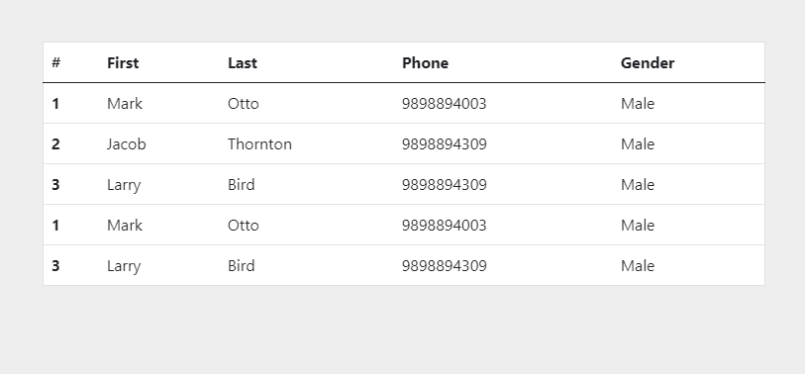Image resolution: width=805 pixels, height=374 pixels.
Task: Select the "Jacob" first name cell
Action: 127,144
